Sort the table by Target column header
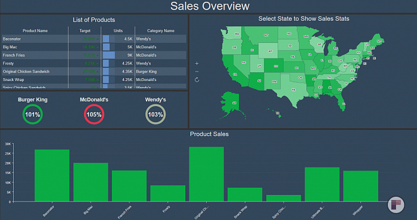This screenshot has height=220, width=417. point(85,31)
